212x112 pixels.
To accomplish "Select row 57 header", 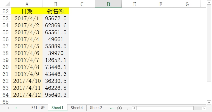I will (x=6, y=46).
